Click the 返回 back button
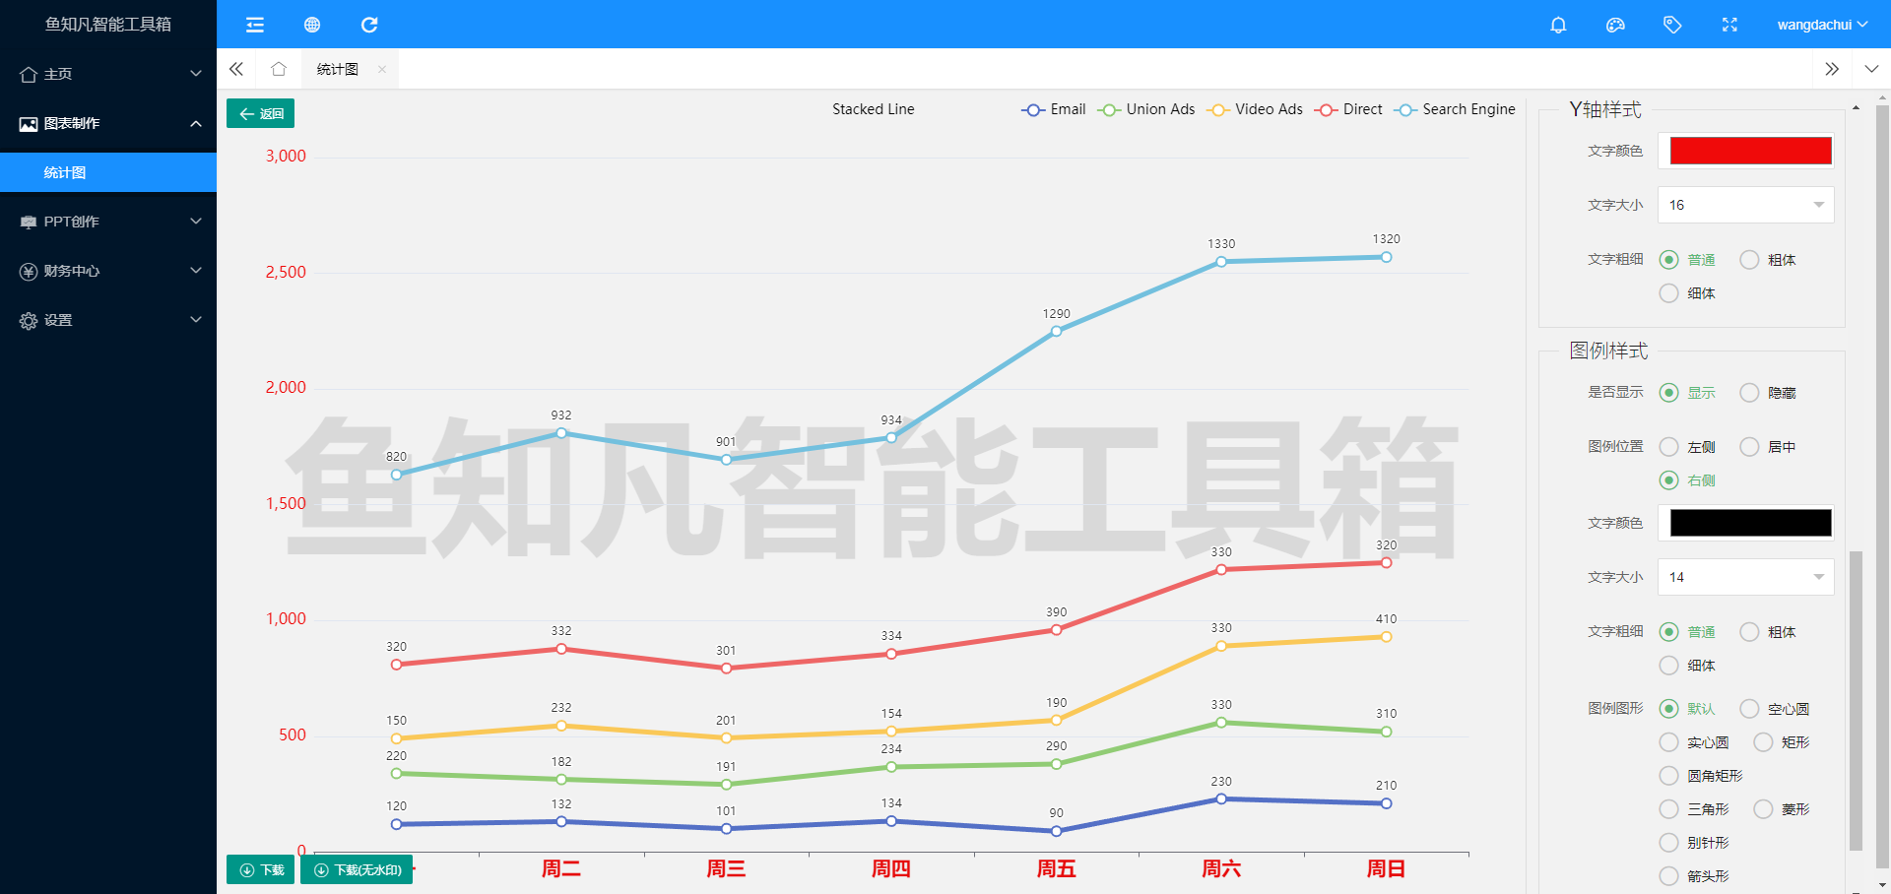Image resolution: width=1891 pixels, height=894 pixels. click(260, 113)
